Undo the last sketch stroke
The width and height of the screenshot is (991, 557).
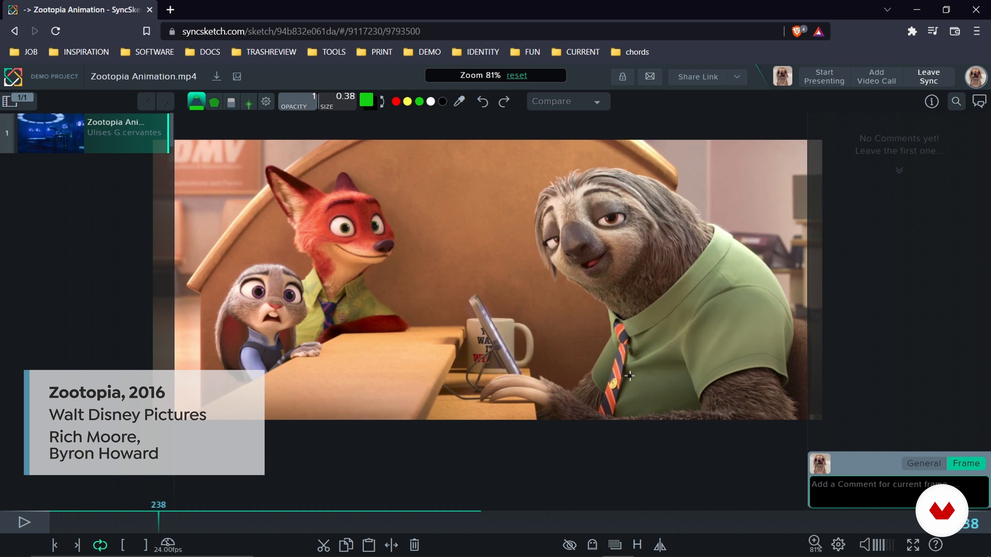[x=482, y=102]
